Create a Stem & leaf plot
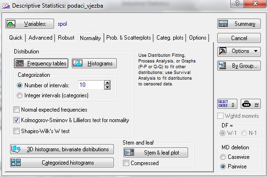The height and width of the screenshot is (177, 267). [156, 152]
